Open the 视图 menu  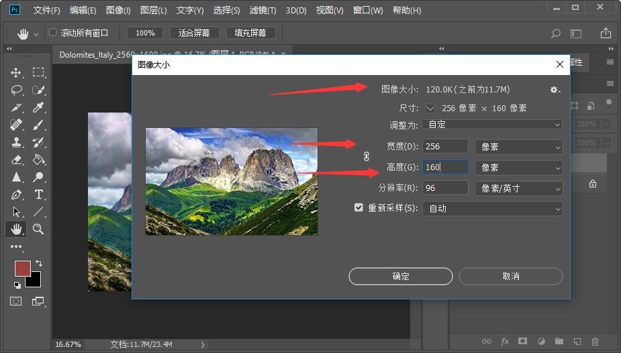coord(330,10)
